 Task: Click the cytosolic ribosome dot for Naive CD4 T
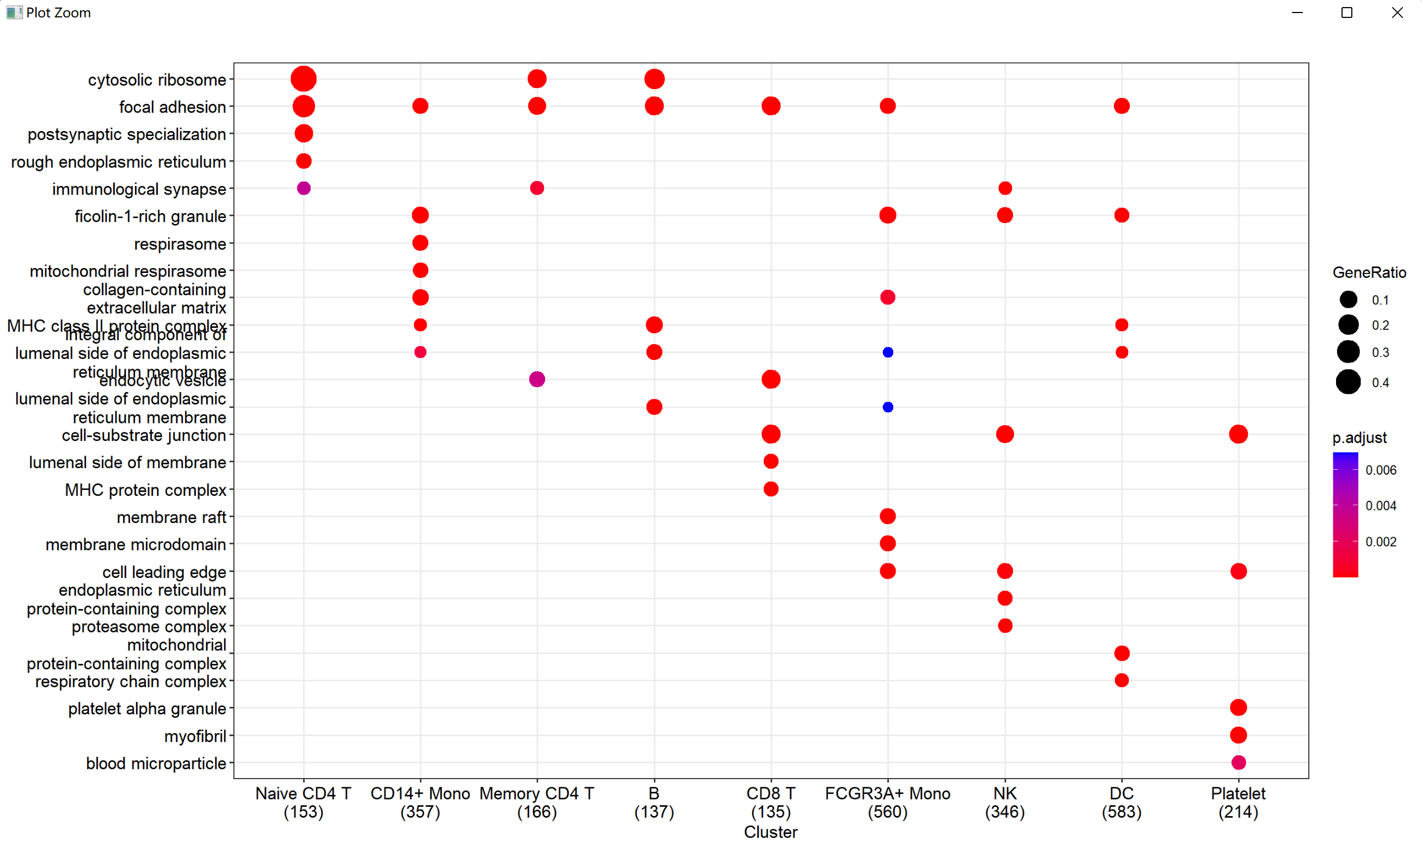point(304,79)
